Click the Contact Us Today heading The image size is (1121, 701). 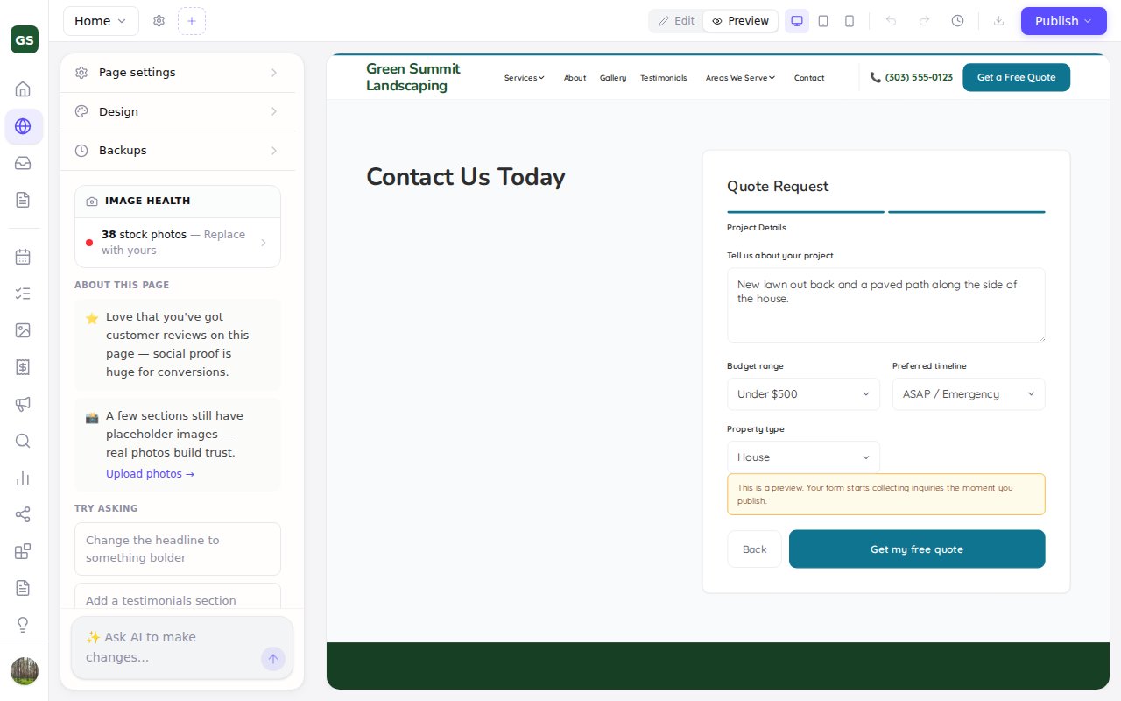tap(465, 177)
